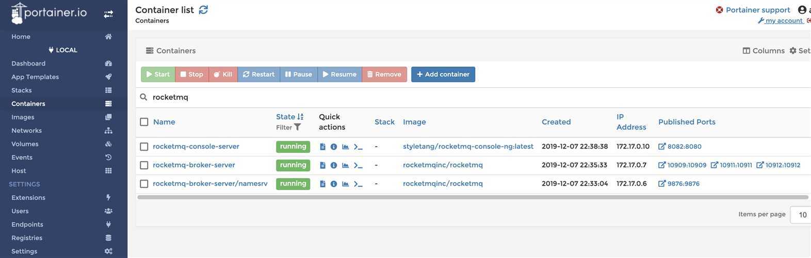Open Users in the sidebar
Screen dimensions: 811x258
20,211
